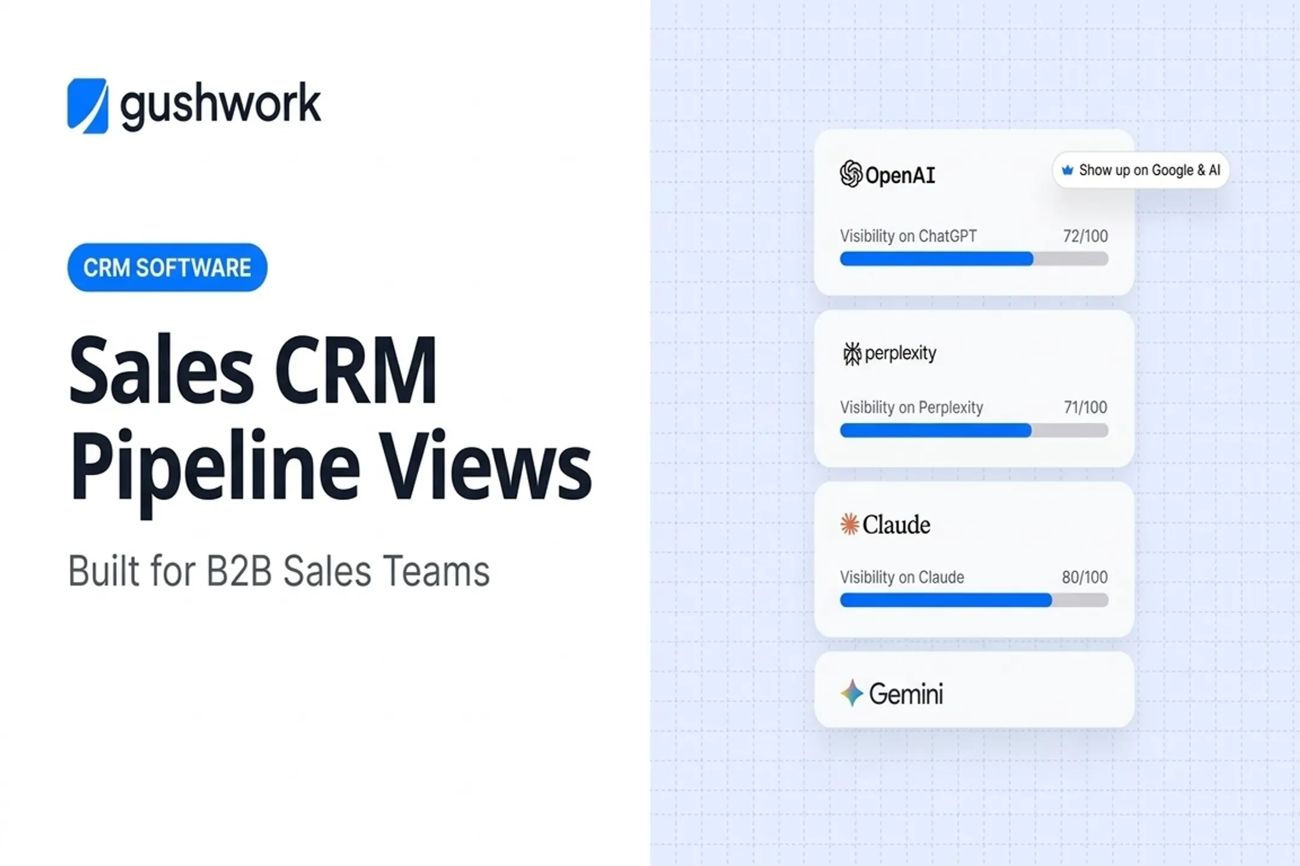This screenshot has width=1300, height=866.
Task: Click the CRM SOFTWARE pill button
Action: [167, 268]
